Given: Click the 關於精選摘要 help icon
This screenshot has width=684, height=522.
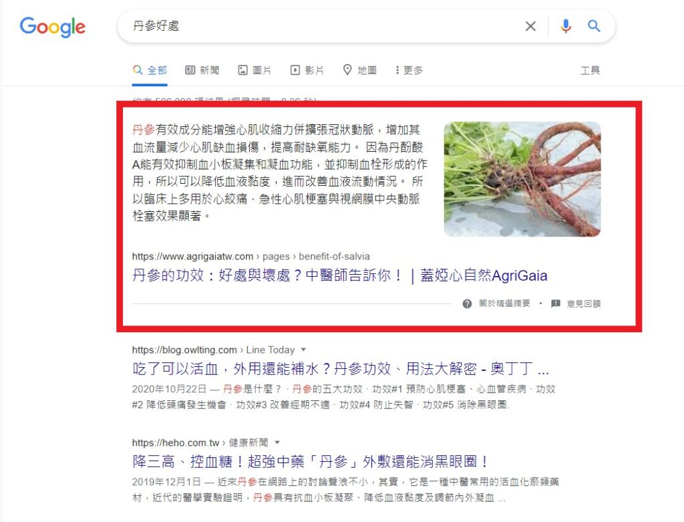Looking at the screenshot, I should pyautogui.click(x=467, y=303).
